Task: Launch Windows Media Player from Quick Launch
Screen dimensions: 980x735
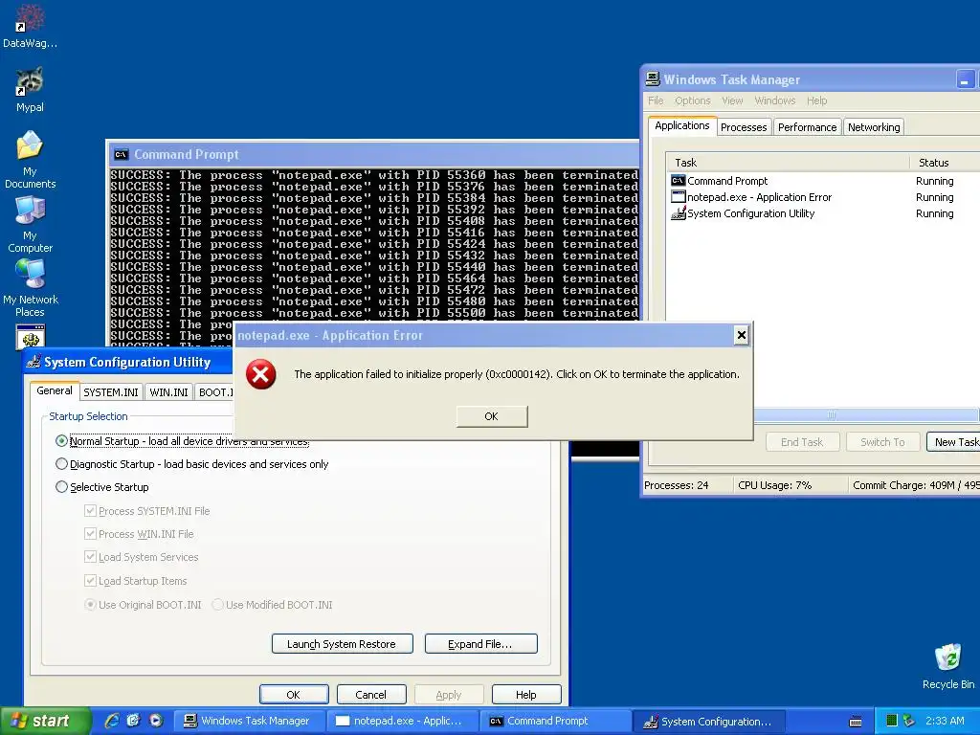Action: [x=156, y=721]
